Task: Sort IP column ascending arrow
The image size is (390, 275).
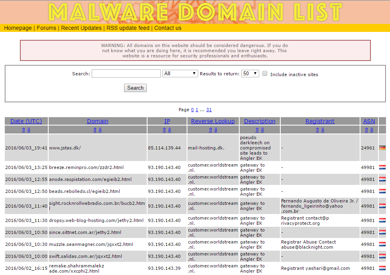Action: [164, 130]
